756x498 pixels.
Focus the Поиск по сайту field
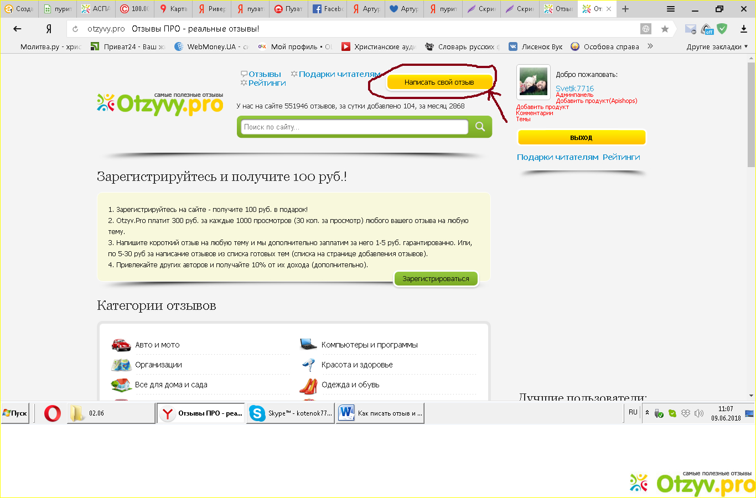[x=355, y=127]
